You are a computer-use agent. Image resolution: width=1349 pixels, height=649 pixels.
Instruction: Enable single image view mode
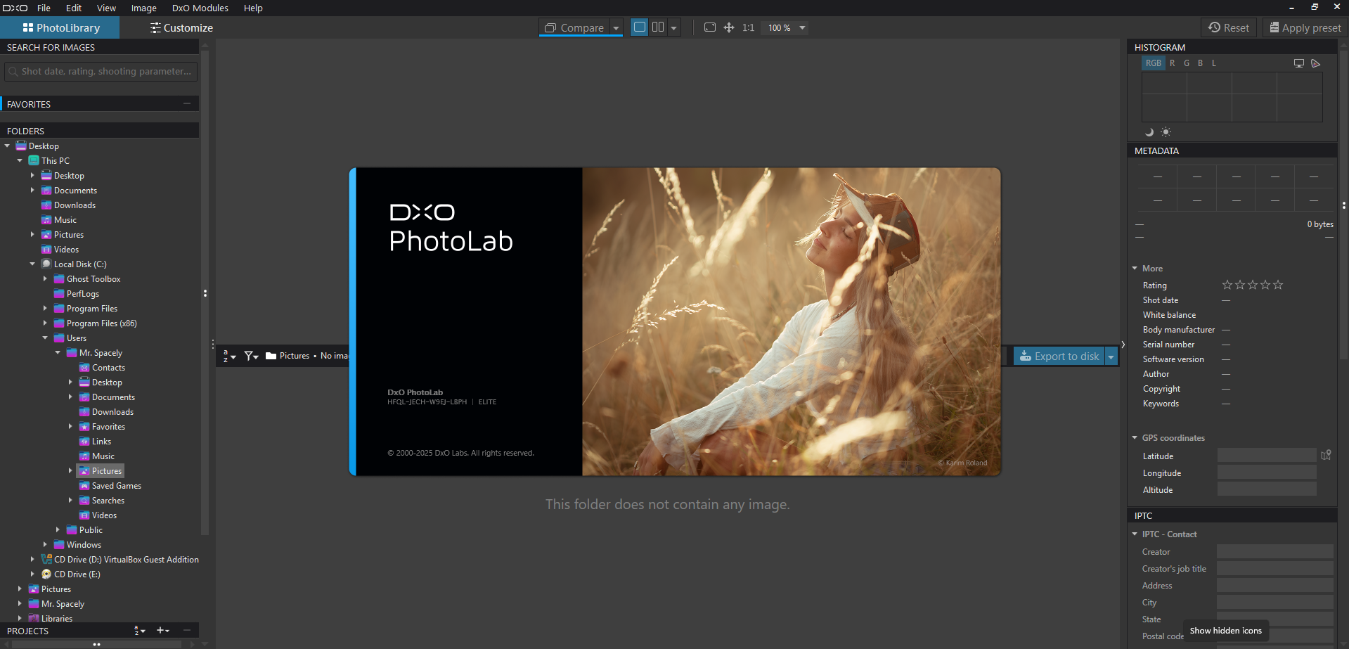click(640, 27)
